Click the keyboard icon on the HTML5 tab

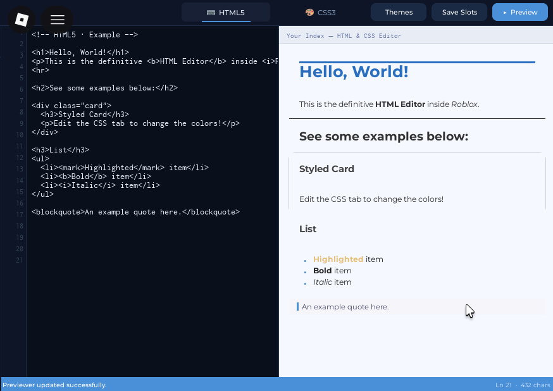point(211,13)
